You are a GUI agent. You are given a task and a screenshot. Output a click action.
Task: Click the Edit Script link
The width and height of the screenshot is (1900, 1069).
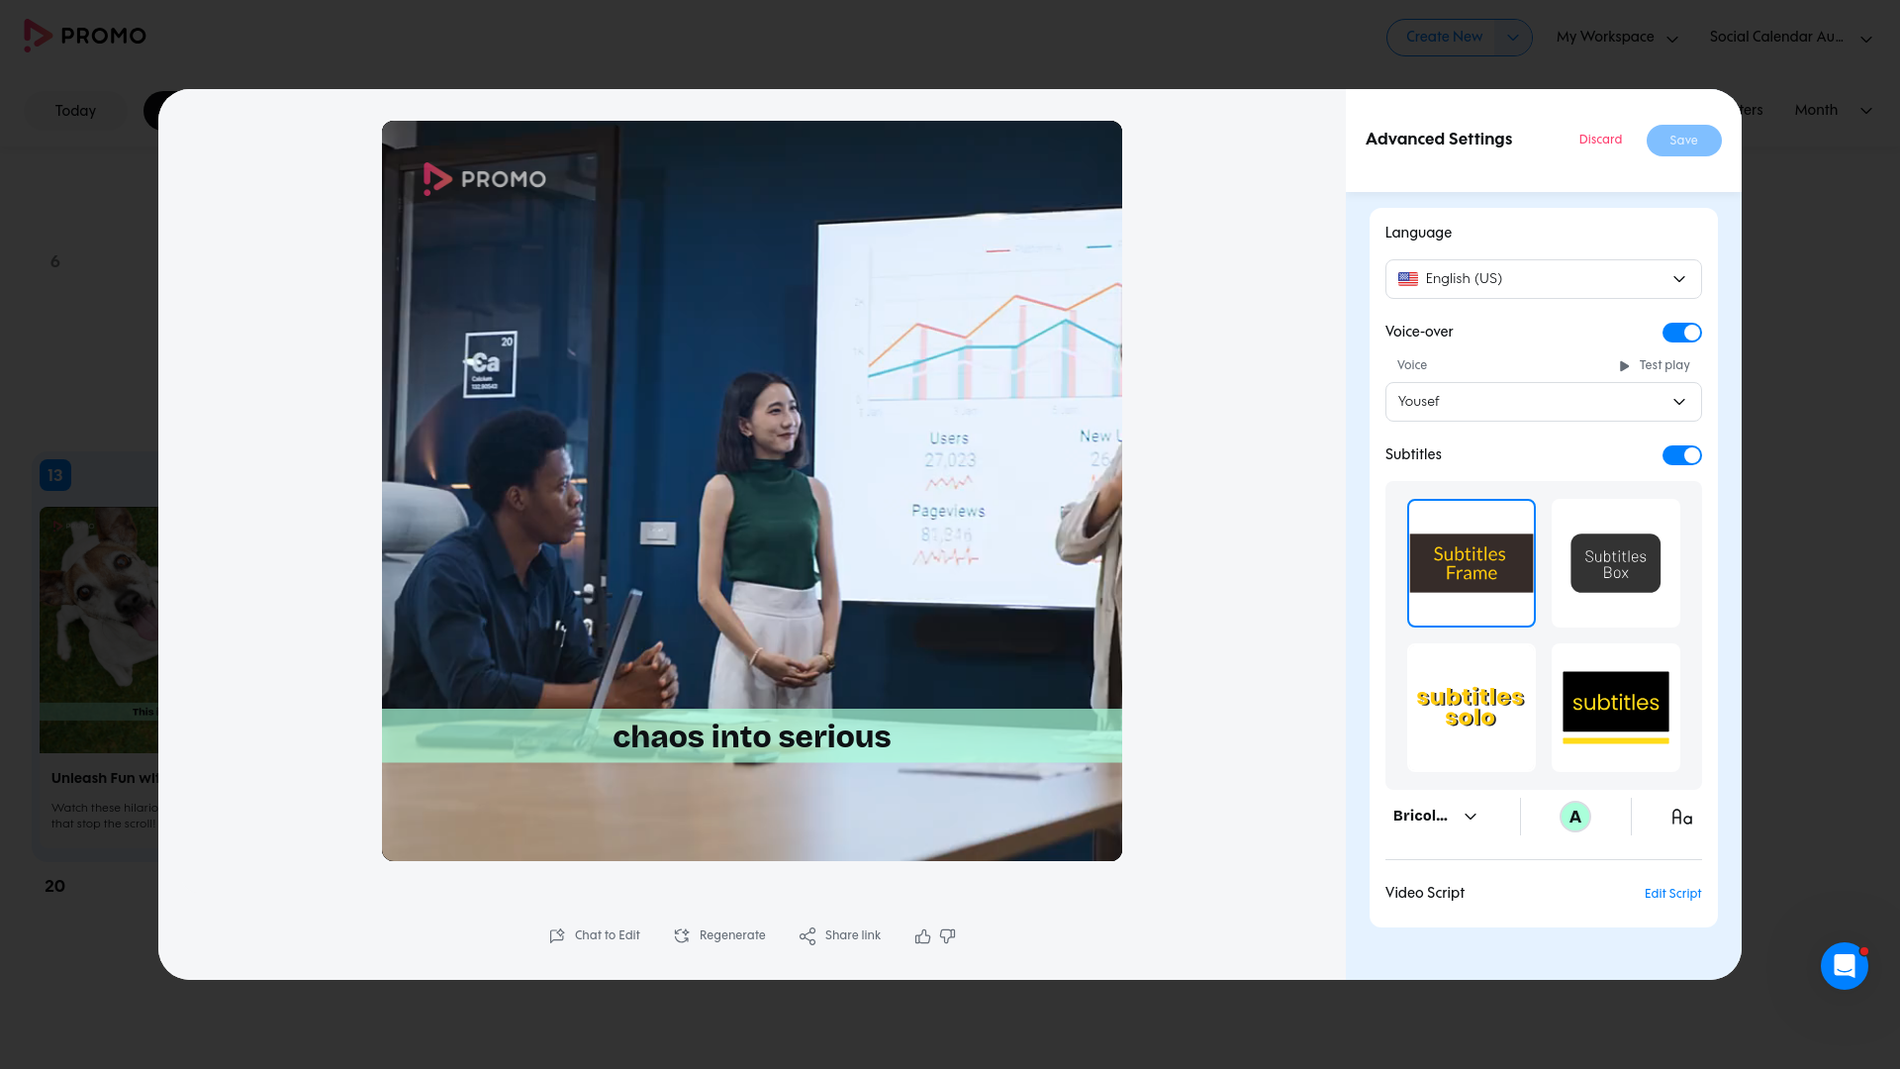pyautogui.click(x=1672, y=894)
